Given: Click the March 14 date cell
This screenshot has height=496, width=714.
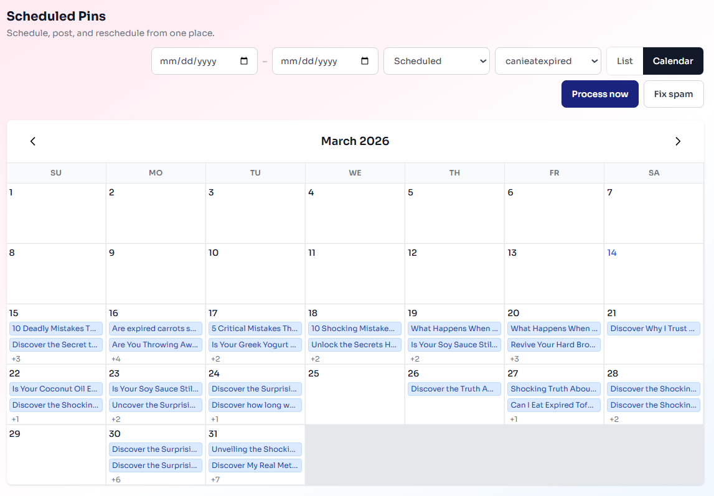Looking at the screenshot, I should coord(654,274).
